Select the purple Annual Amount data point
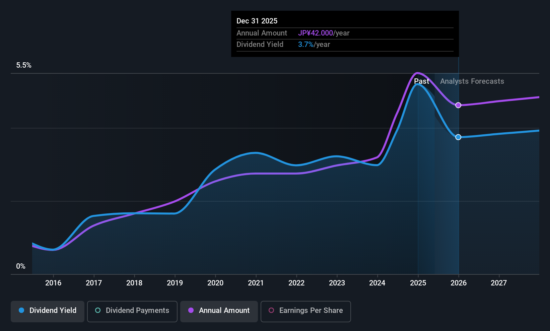This screenshot has width=550, height=331. point(458,105)
